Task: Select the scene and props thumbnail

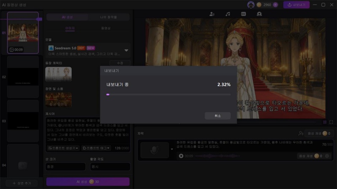Action: 59,100
